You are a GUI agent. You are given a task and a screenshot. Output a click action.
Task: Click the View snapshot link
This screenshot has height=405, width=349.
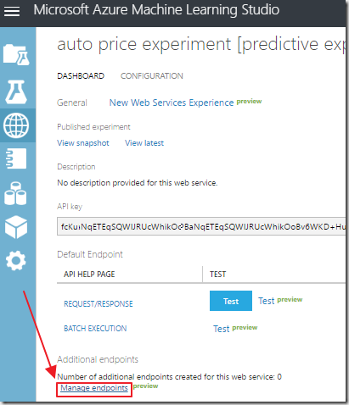[x=83, y=143]
